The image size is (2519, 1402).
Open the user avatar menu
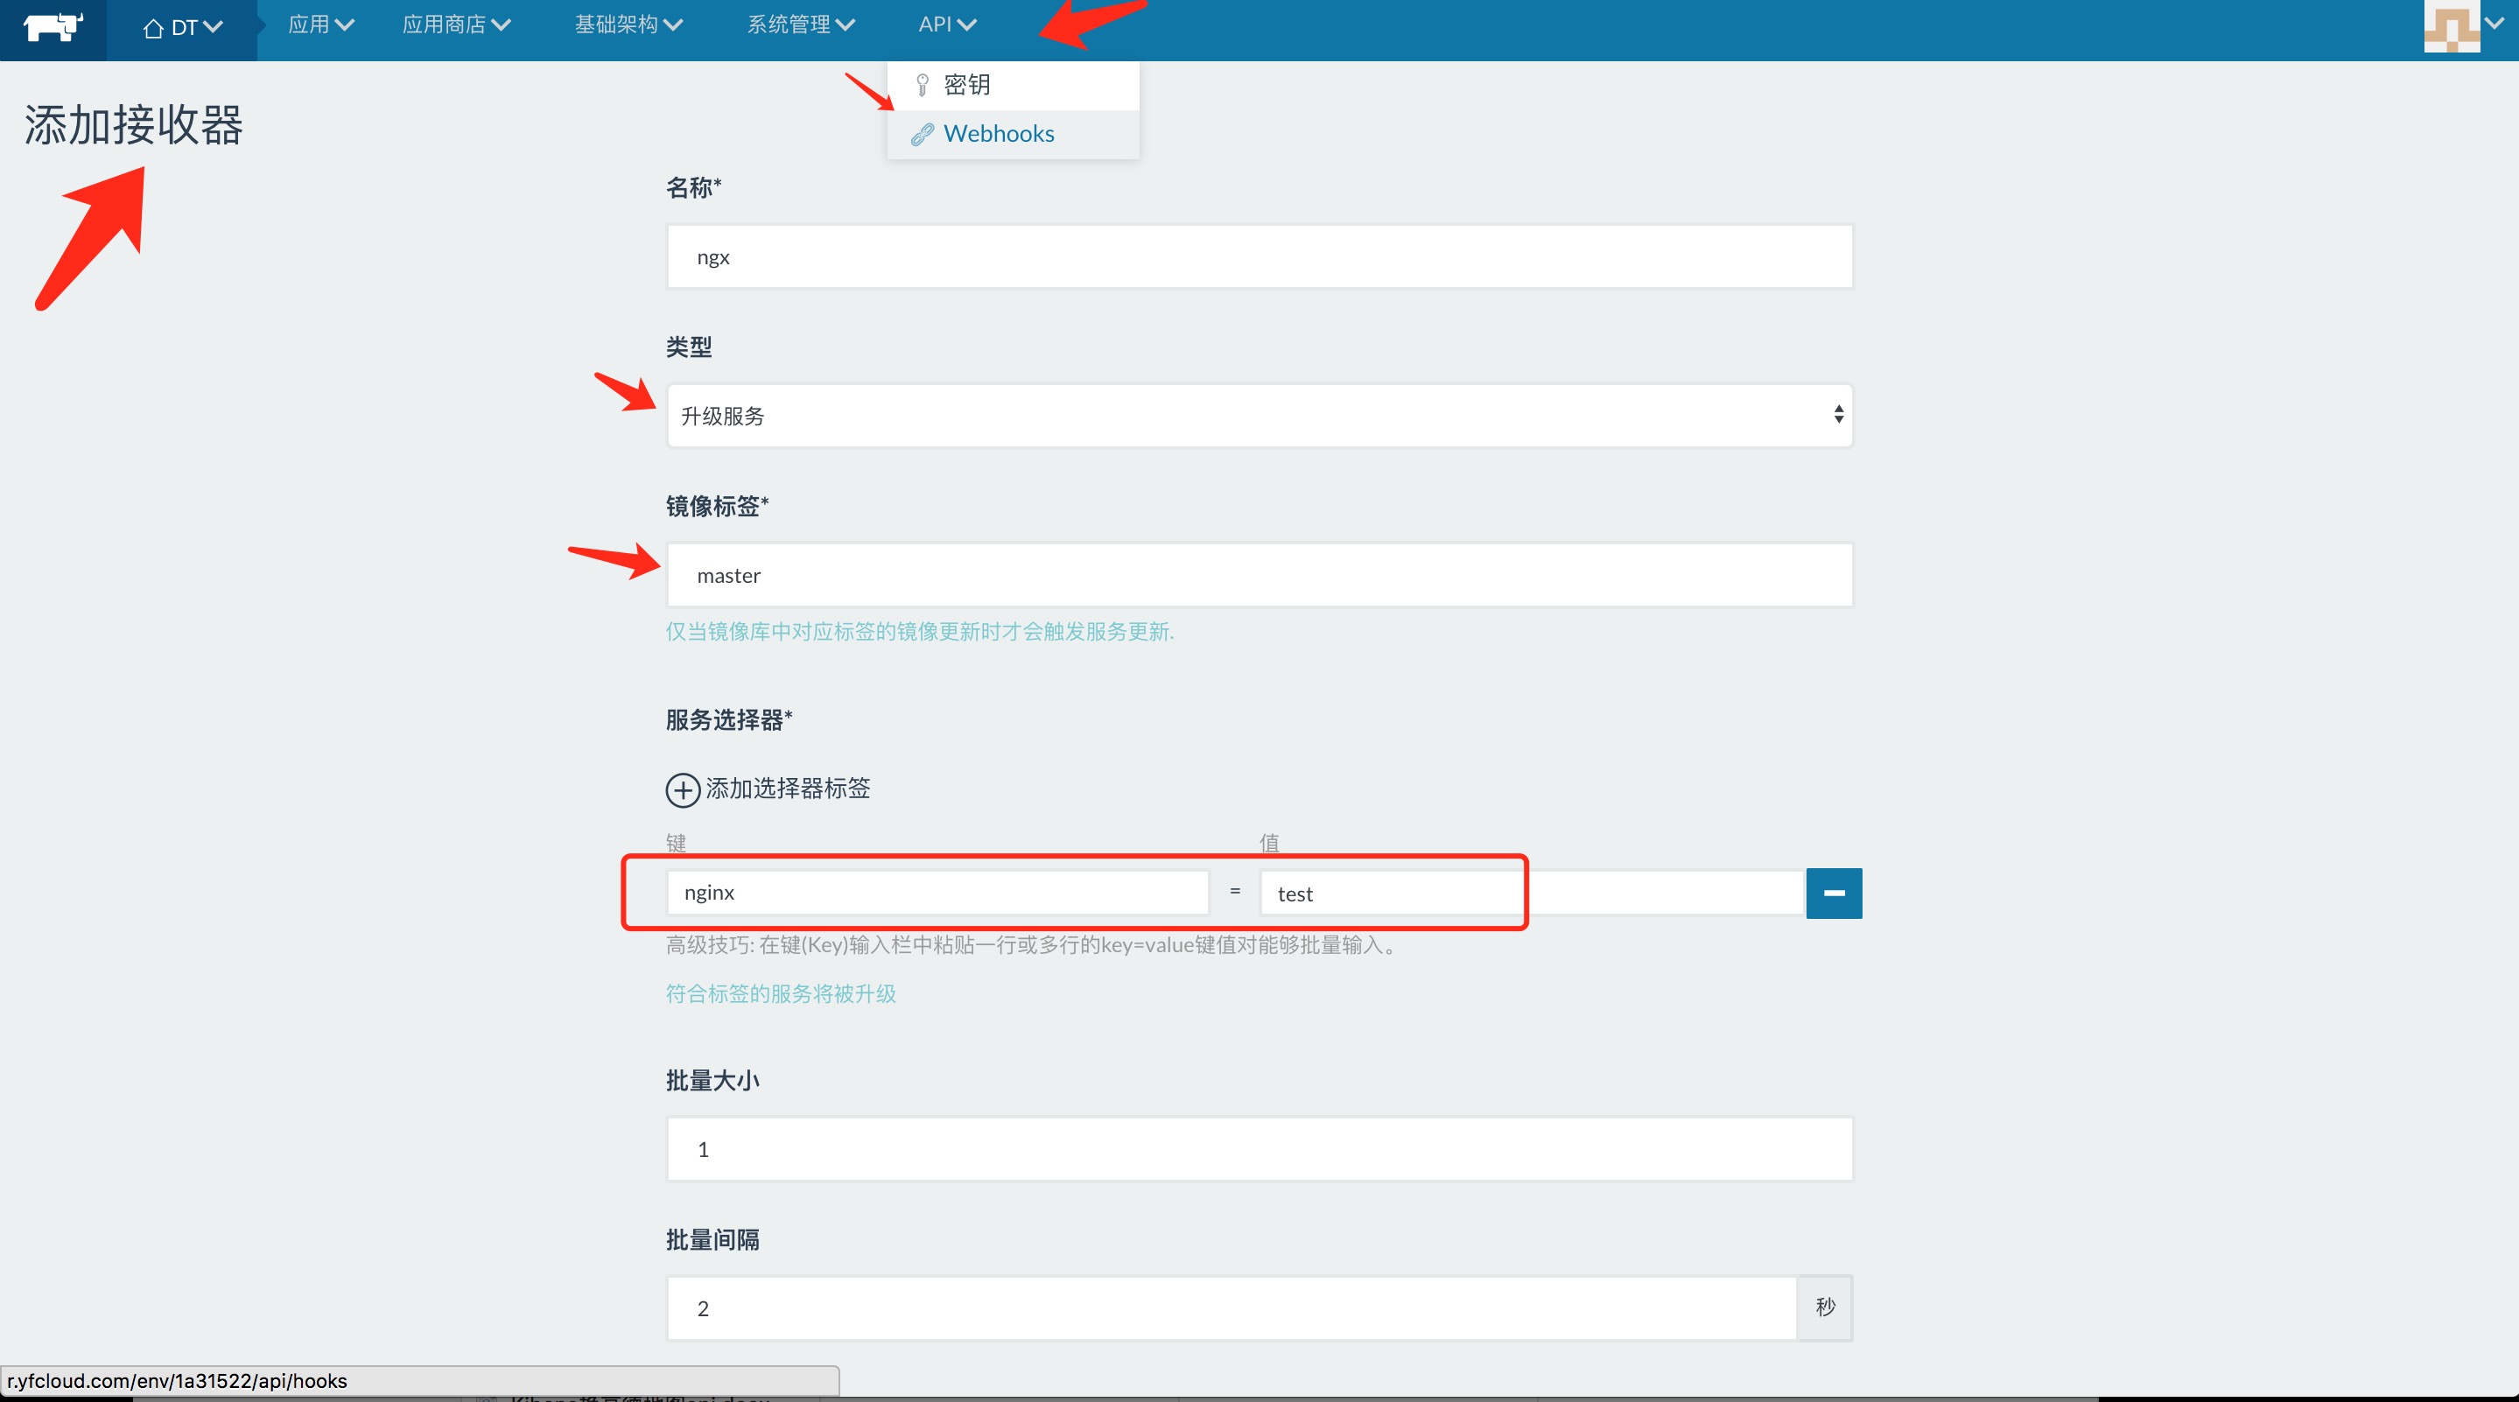pos(2451,26)
